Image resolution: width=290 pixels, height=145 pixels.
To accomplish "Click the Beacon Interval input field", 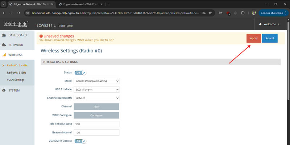I will 96,132.
